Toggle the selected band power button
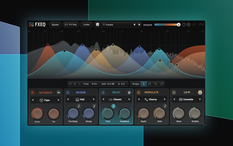The height and width of the screenshot is (146, 233). [x=70, y=84]
